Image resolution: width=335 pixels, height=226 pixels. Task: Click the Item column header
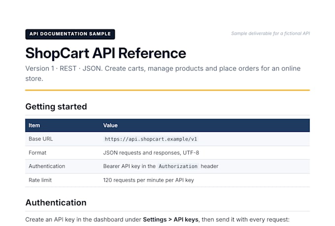coord(34,126)
